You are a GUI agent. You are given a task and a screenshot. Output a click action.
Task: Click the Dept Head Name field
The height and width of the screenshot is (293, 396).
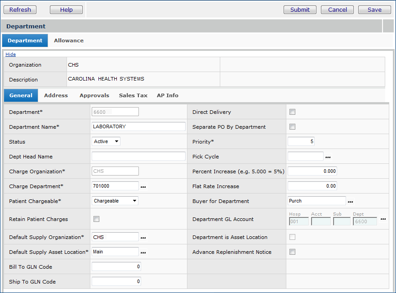138,157
